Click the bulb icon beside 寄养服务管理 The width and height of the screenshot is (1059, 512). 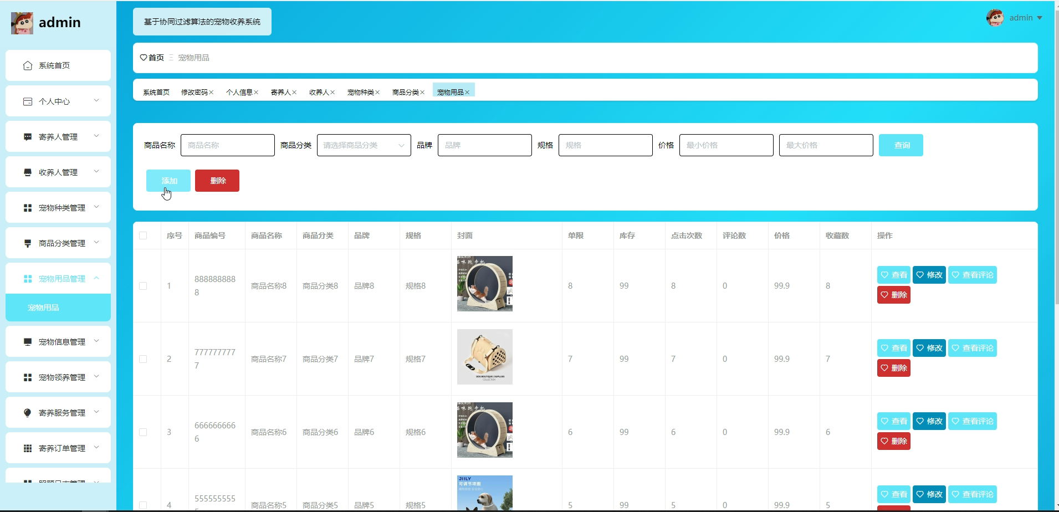pyautogui.click(x=28, y=413)
